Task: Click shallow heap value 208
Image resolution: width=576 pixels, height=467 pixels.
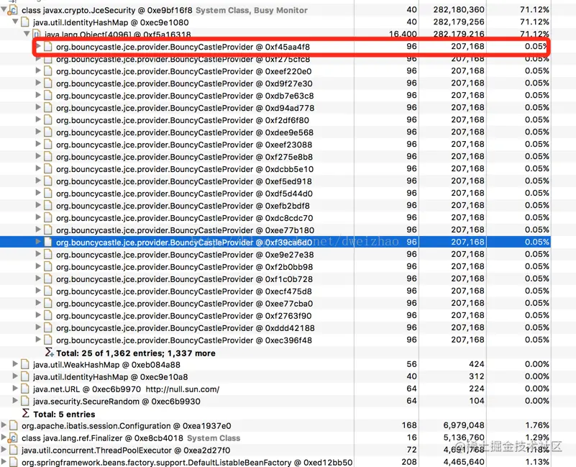Action: point(409,462)
